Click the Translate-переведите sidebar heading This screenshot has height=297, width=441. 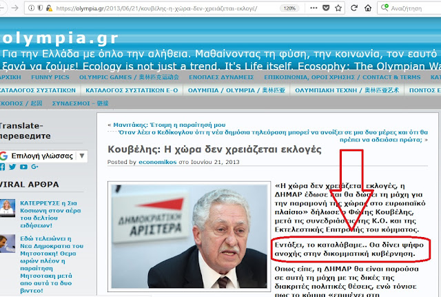(25, 131)
